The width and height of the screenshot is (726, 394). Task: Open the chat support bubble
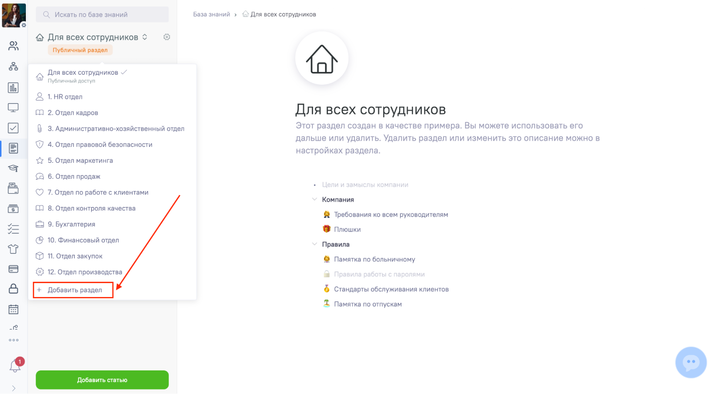690,362
